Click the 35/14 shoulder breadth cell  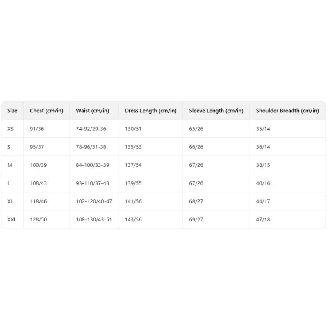[x=263, y=129]
